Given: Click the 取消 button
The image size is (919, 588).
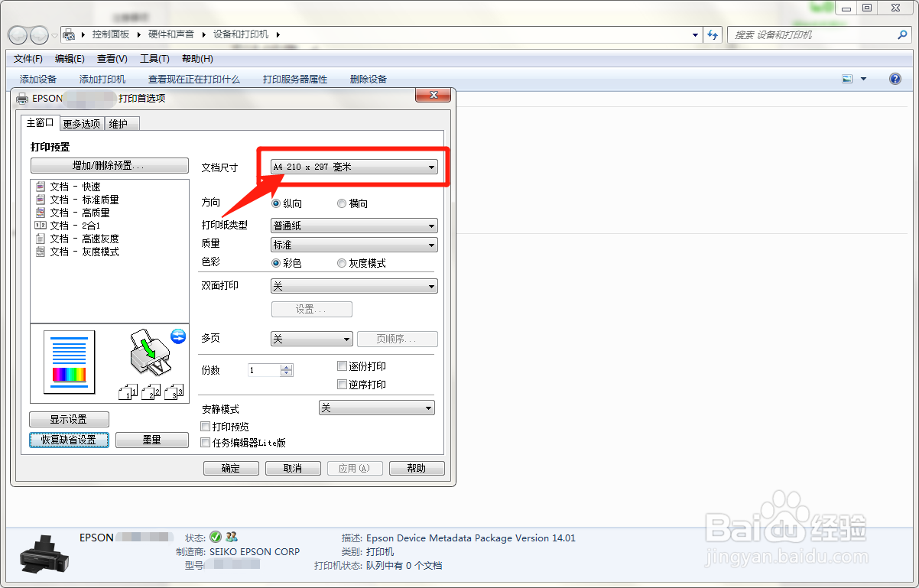Looking at the screenshot, I should click(293, 468).
